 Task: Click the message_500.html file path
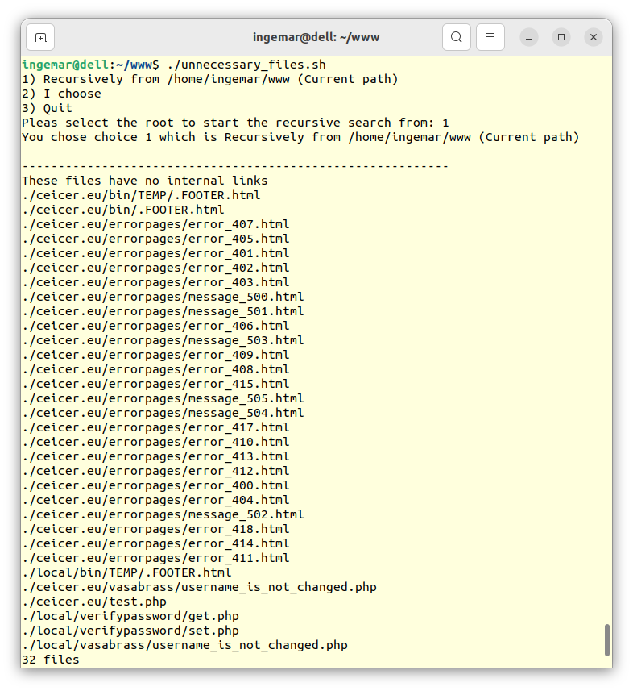tap(163, 297)
